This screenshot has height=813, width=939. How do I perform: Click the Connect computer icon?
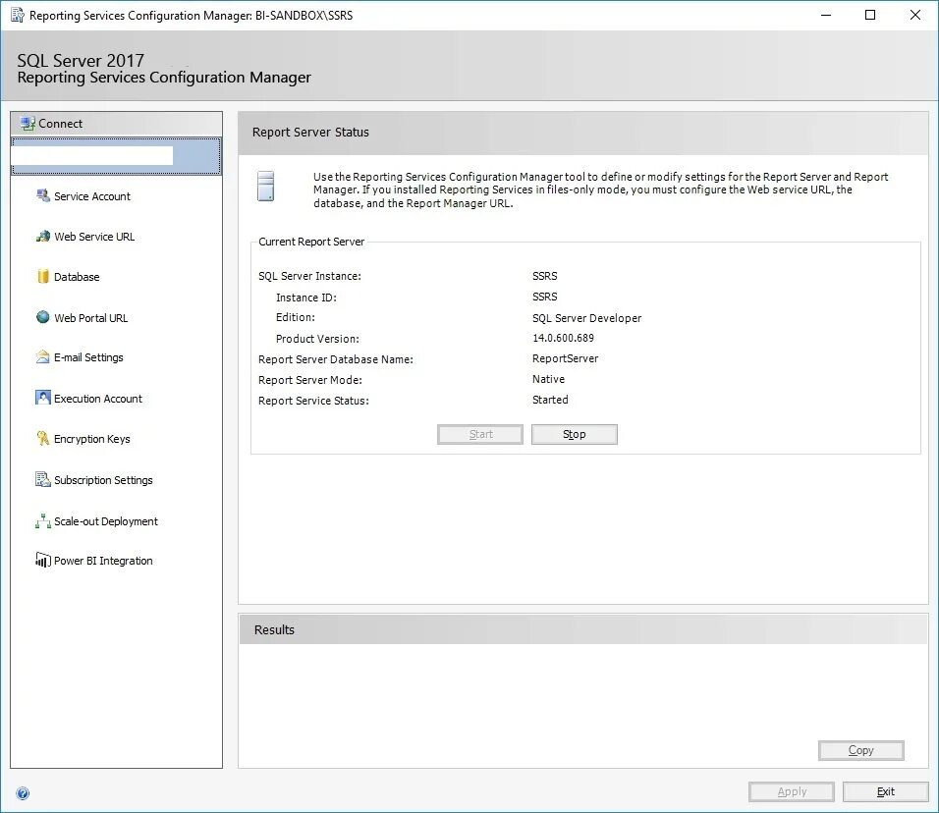click(28, 124)
